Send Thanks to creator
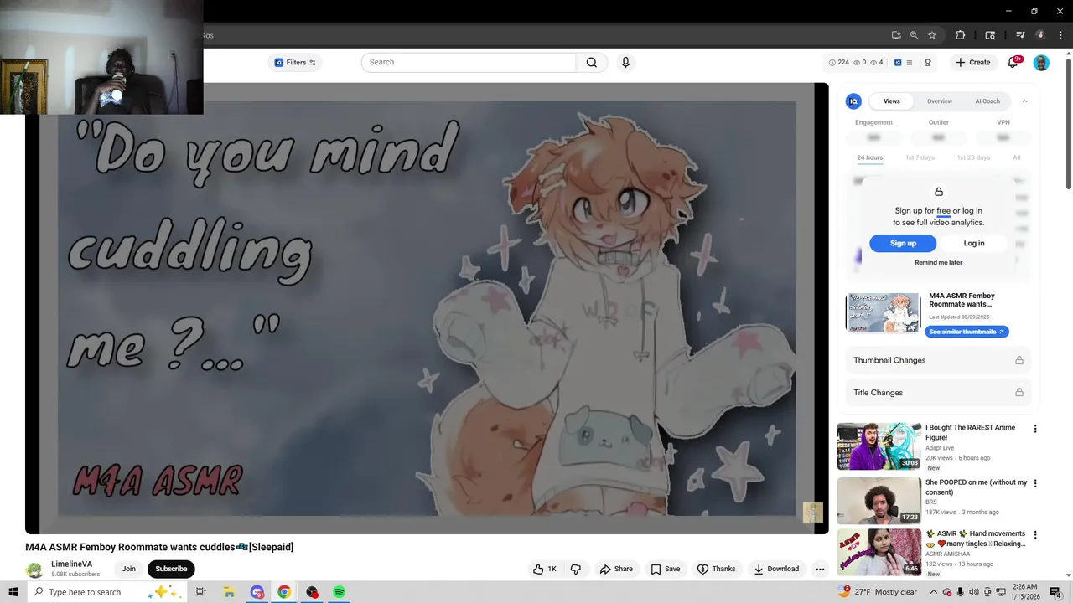The image size is (1073, 603). click(716, 569)
